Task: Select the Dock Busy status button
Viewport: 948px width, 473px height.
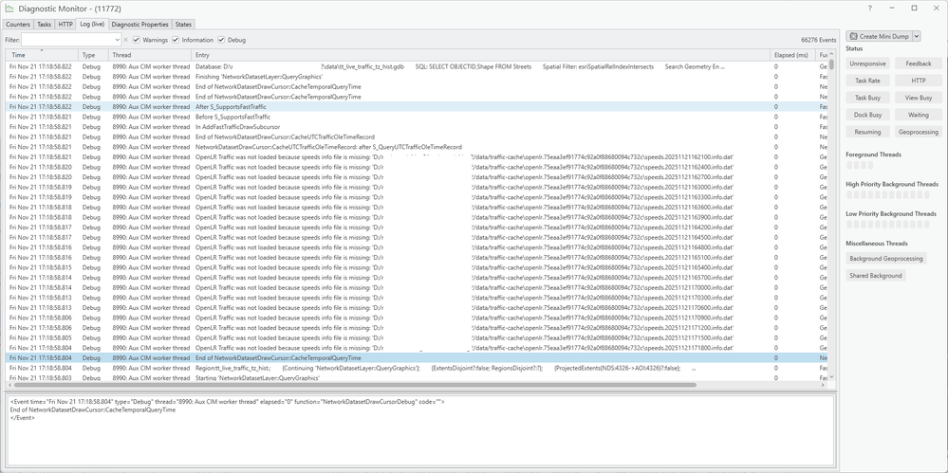Action: point(867,115)
